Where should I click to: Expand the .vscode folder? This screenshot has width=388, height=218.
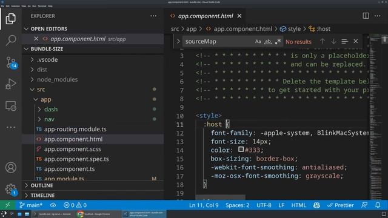coord(47,59)
